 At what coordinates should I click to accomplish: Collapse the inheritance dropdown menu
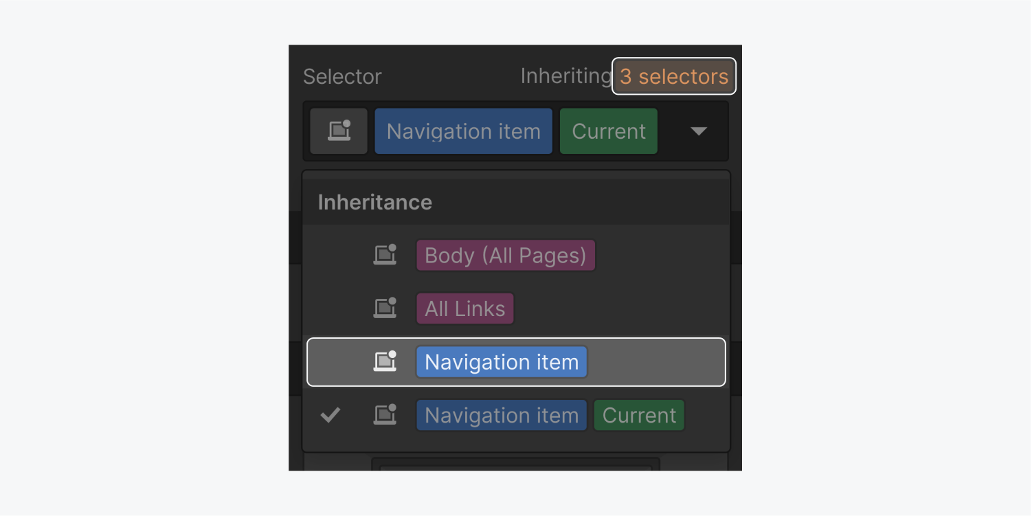pyautogui.click(x=698, y=131)
